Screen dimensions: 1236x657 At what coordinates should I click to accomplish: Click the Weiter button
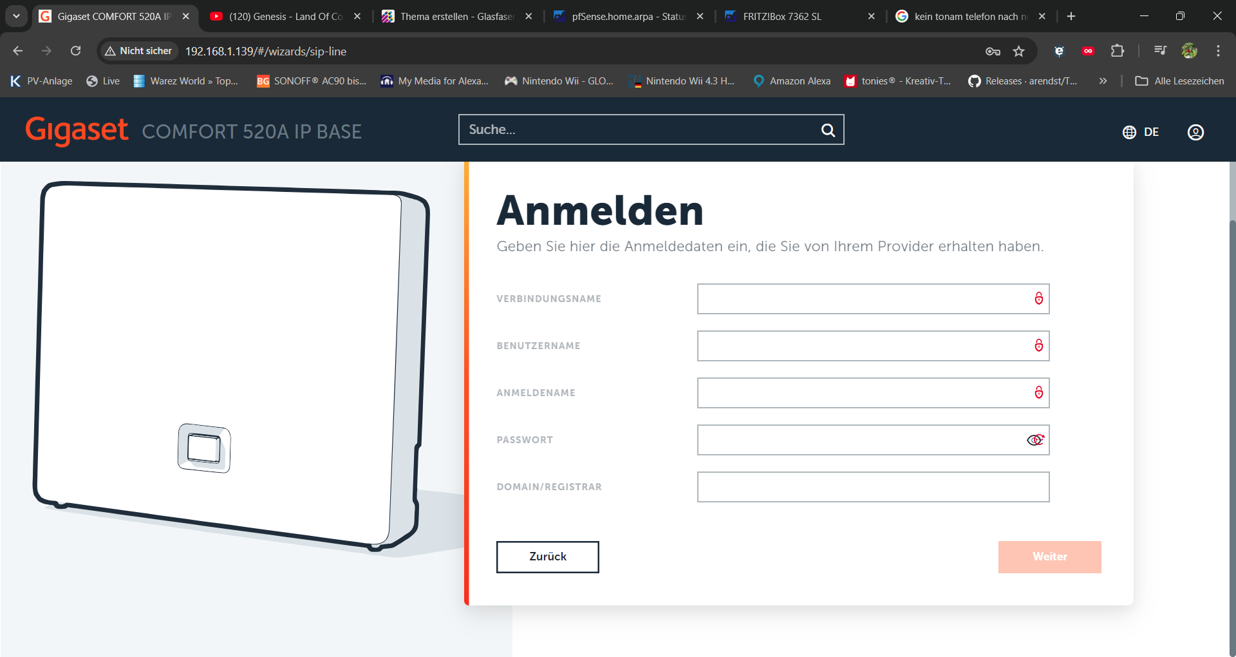pyautogui.click(x=1050, y=557)
